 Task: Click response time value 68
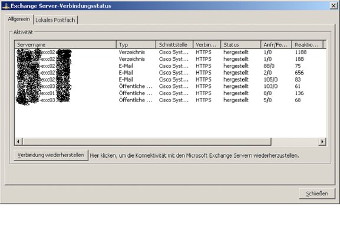click(298, 100)
